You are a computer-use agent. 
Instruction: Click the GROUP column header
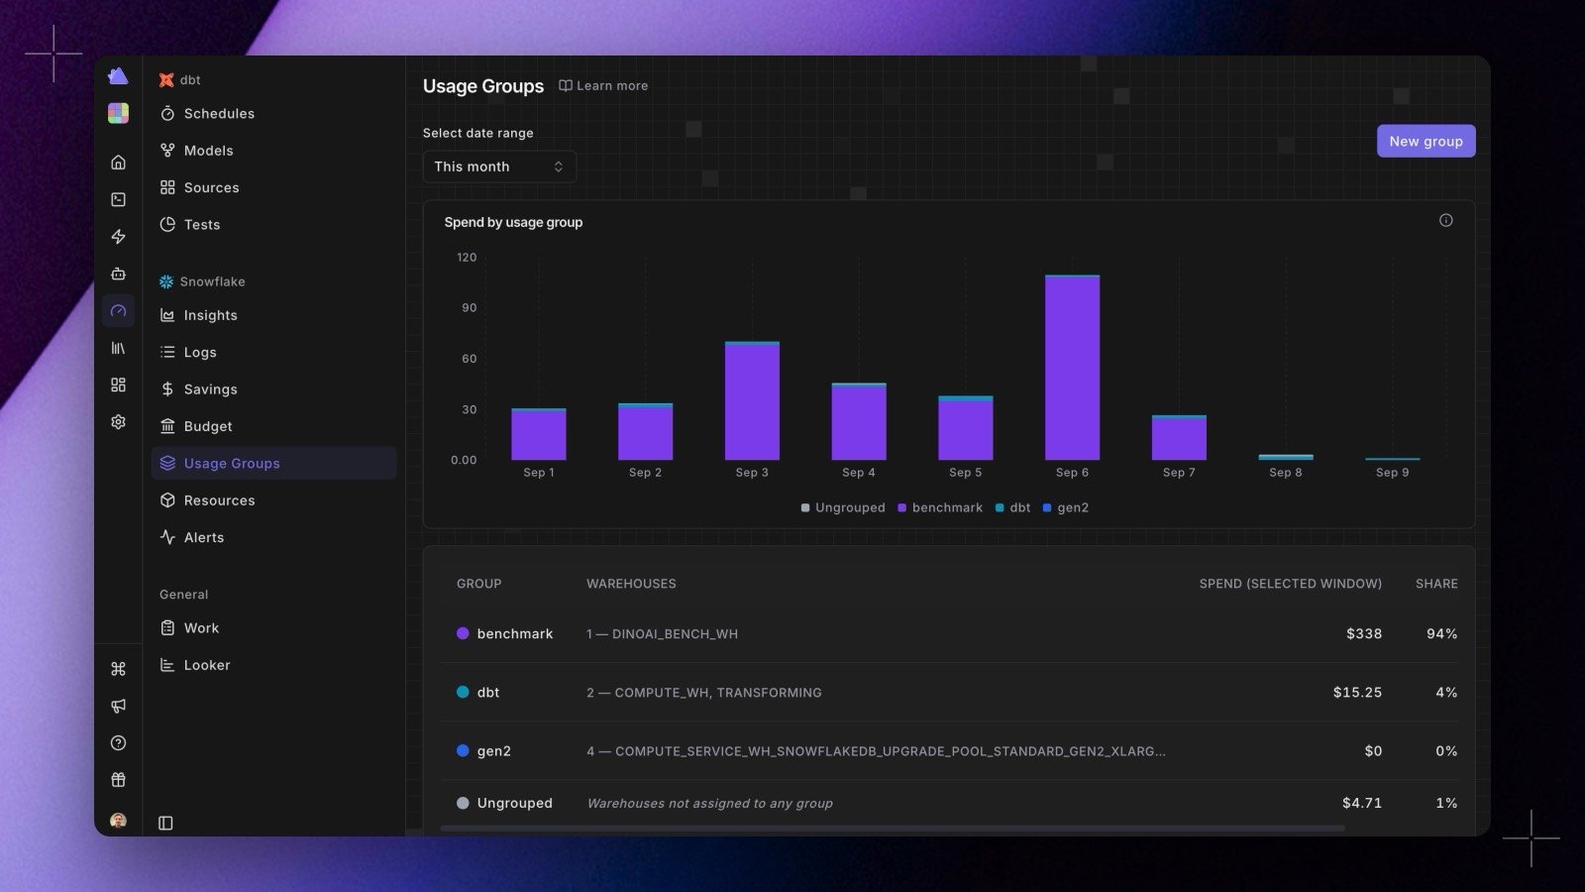click(479, 584)
